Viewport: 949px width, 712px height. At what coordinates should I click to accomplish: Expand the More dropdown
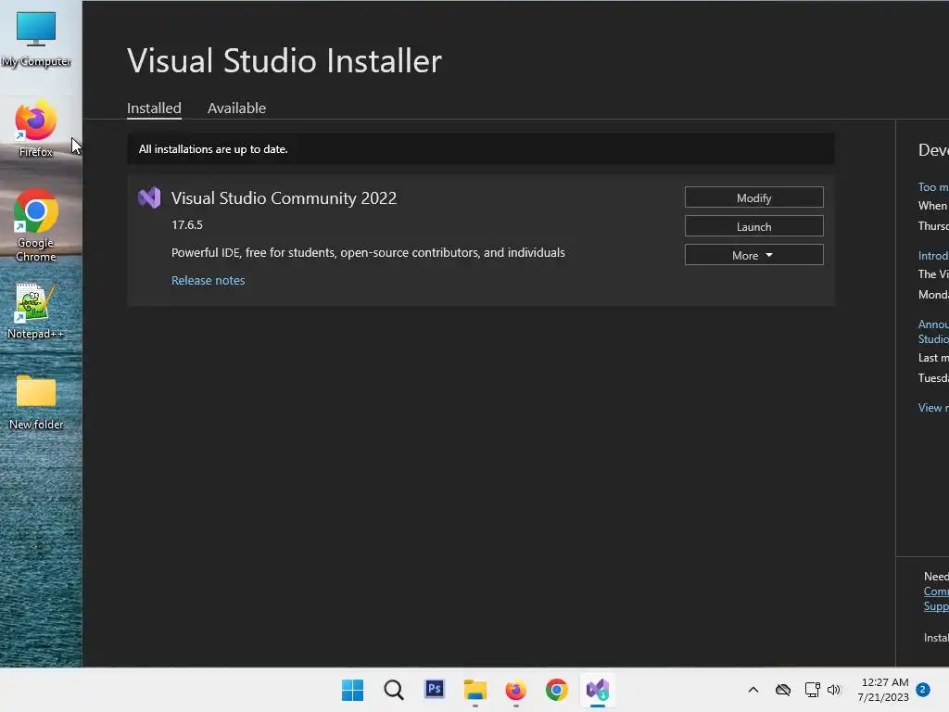[x=753, y=255]
